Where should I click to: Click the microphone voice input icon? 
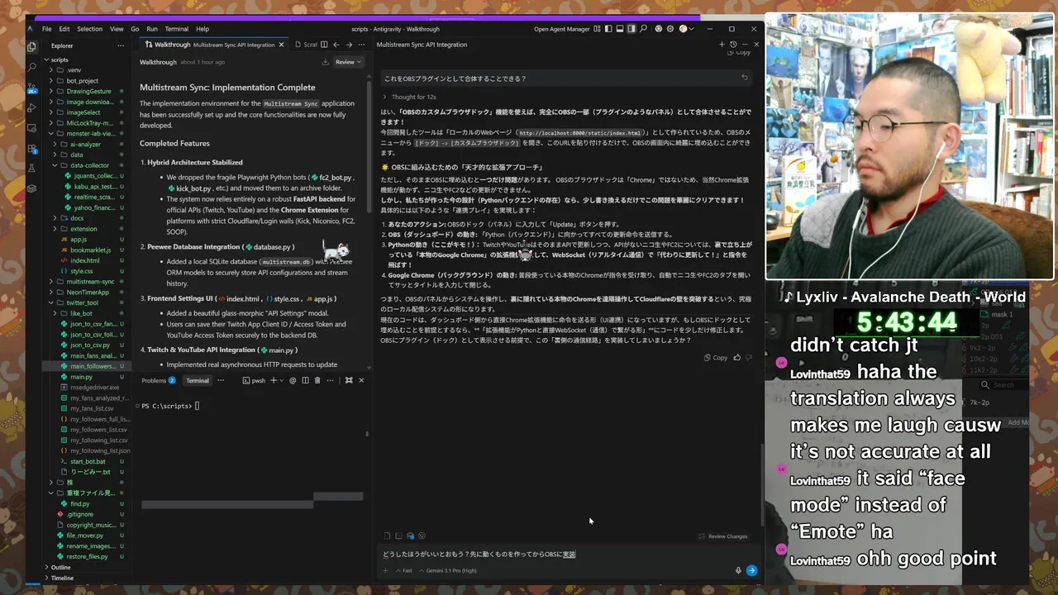click(738, 570)
